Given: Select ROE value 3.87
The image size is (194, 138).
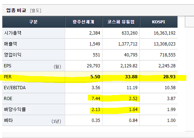Looking at the screenshot, I should click(x=171, y=99).
